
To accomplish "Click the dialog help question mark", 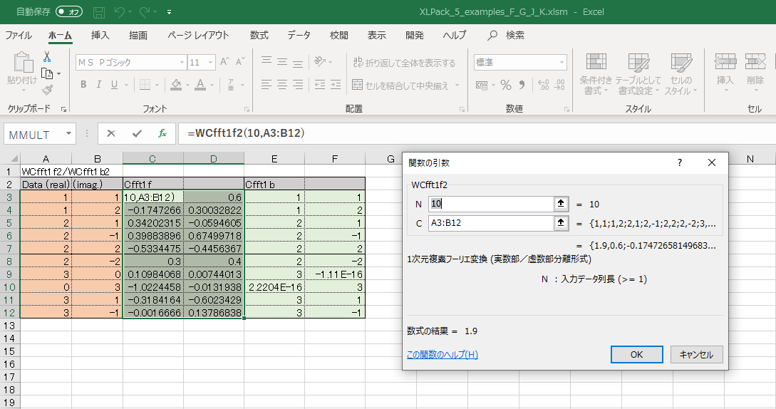I will (680, 162).
